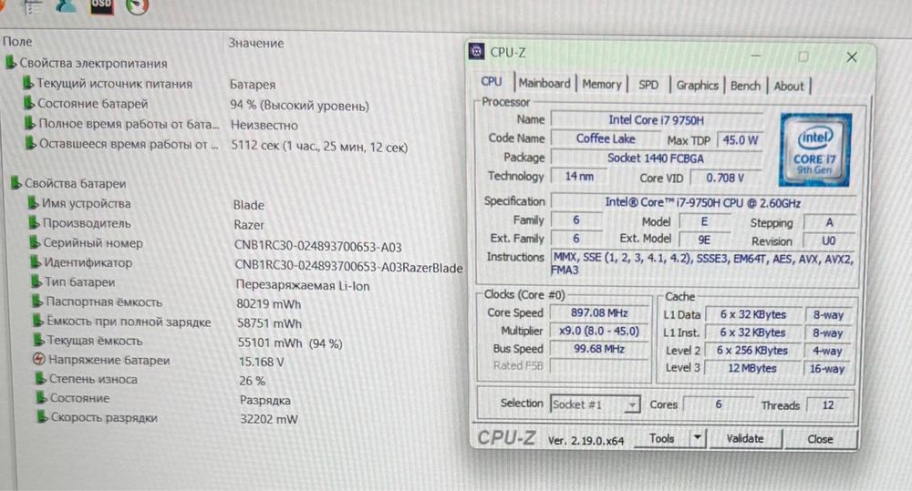Click the OSD panel toolbar icon
Image resolution: width=912 pixels, height=491 pixels.
(x=102, y=5)
